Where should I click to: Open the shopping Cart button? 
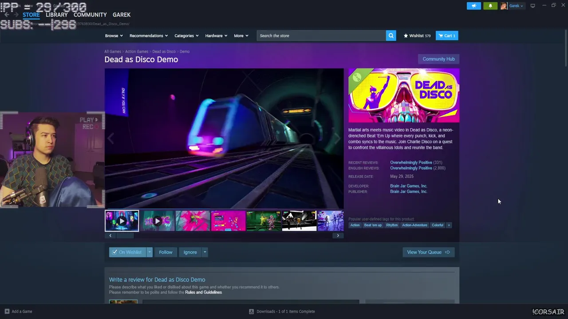pos(447,36)
